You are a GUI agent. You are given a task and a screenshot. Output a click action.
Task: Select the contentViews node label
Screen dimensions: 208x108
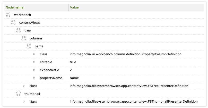tap(30, 23)
